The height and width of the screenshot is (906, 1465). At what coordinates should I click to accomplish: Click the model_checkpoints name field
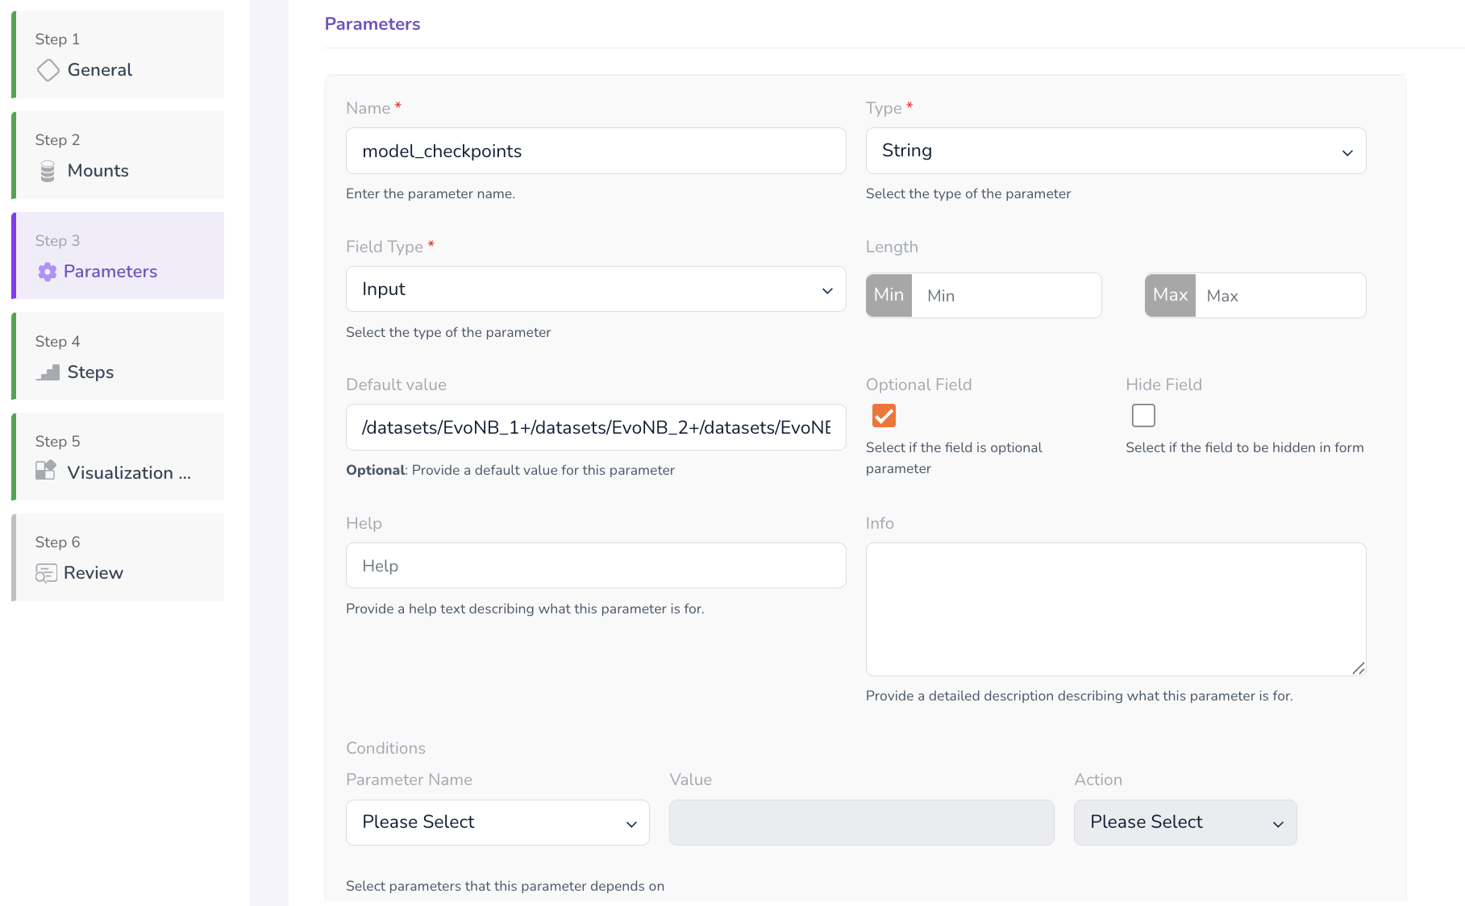pyautogui.click(x=595, y=151)
